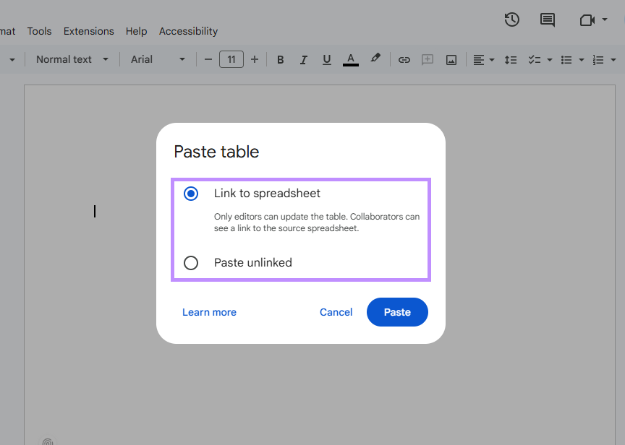Increase font size with the plus stepper
Image resolution: width=625 pixels, height=445 pixels.
pos(255,59)
